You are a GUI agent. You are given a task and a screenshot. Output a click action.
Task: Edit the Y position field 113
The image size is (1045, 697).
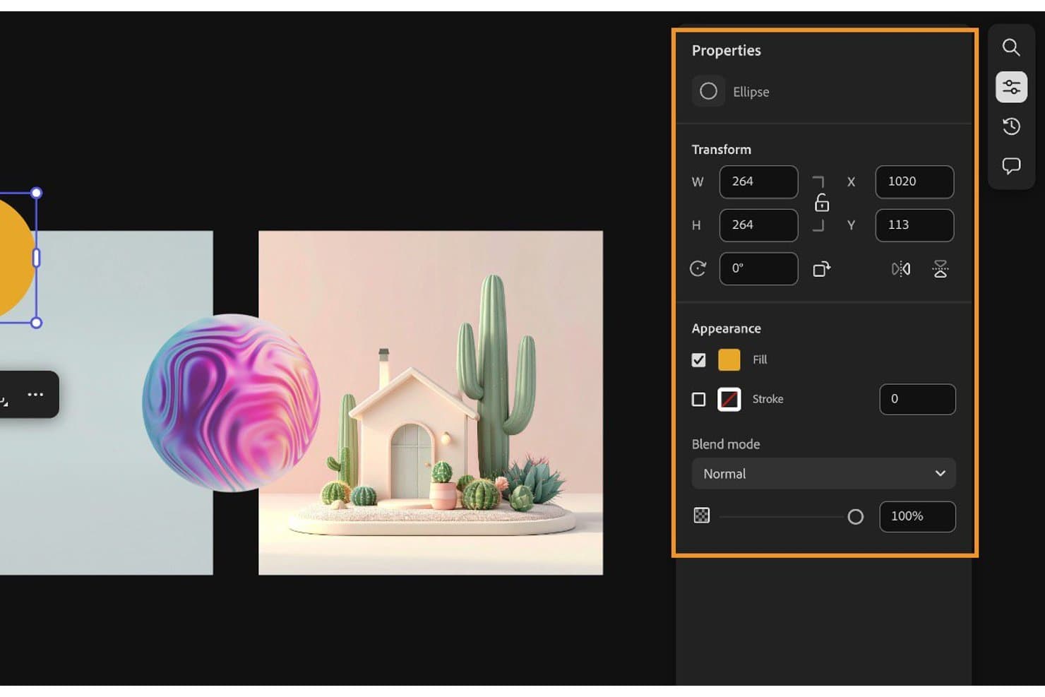[x=914, y=225]
